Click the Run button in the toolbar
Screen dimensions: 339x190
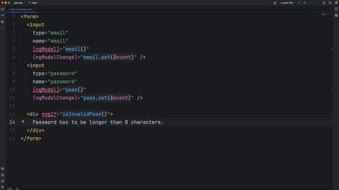tap(299, 3)
